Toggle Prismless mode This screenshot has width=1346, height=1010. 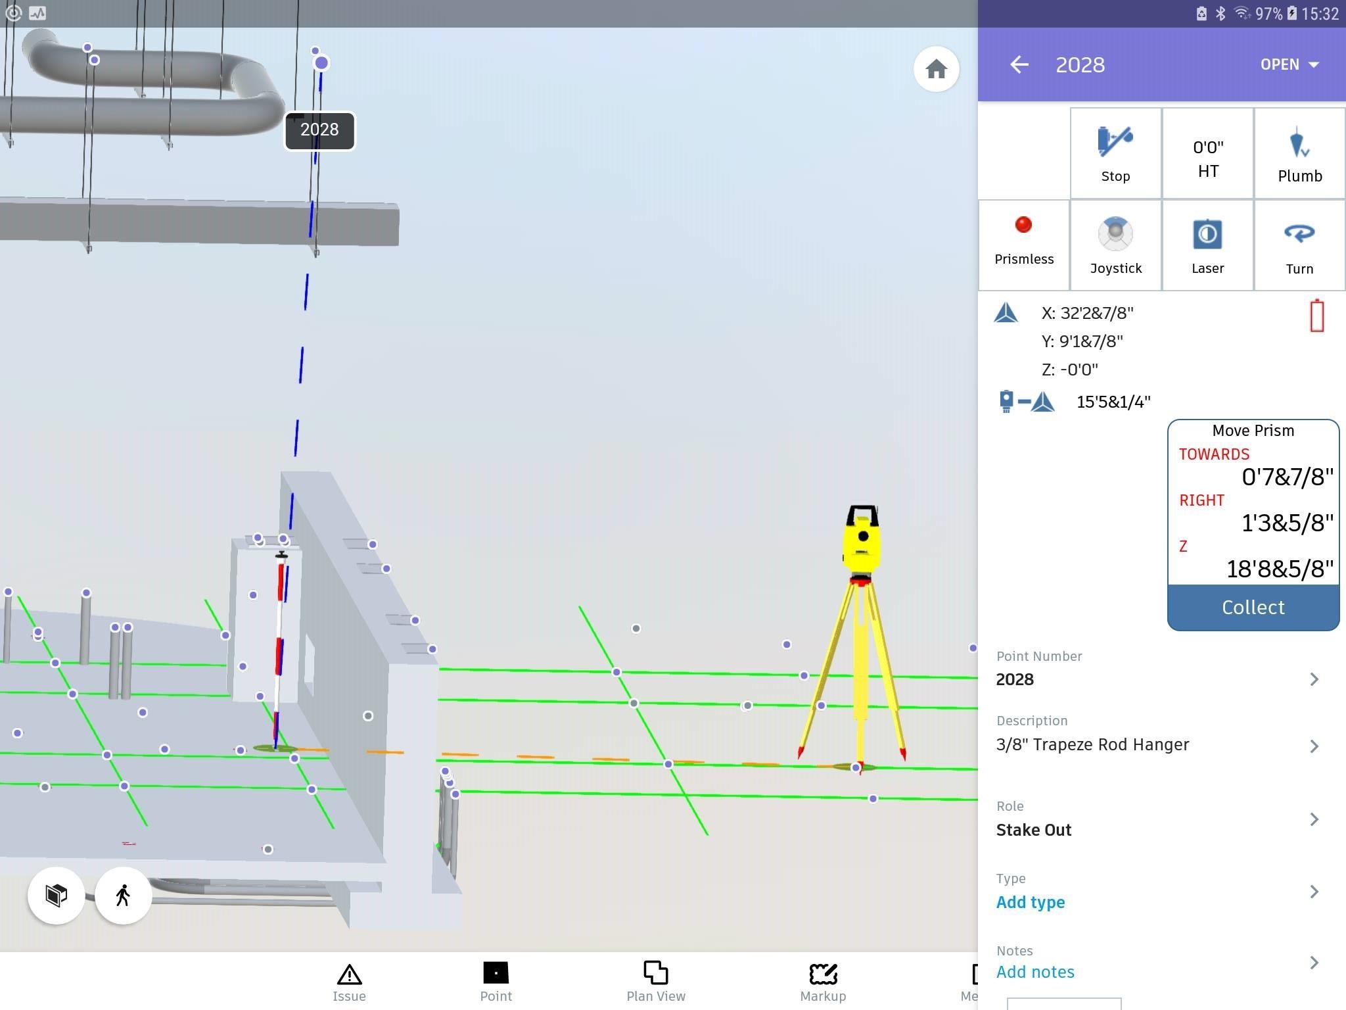(1023, 245)
